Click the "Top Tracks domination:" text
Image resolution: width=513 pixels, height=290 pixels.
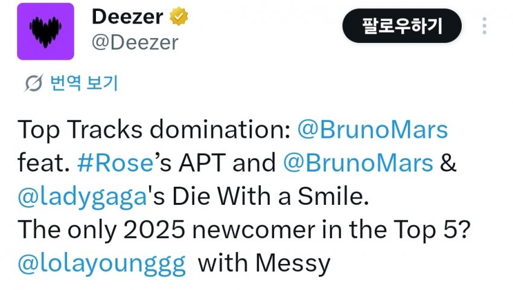click(x=154, y=130)
